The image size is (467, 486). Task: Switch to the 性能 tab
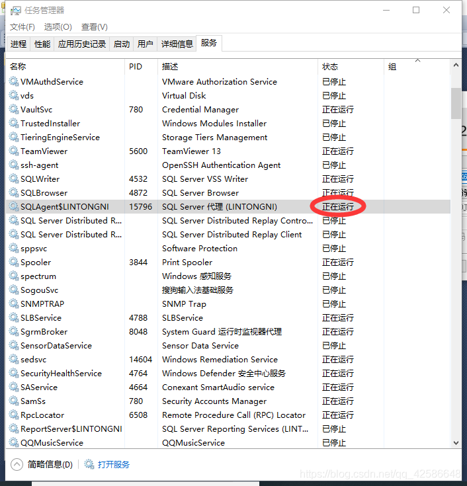[42, 44]
